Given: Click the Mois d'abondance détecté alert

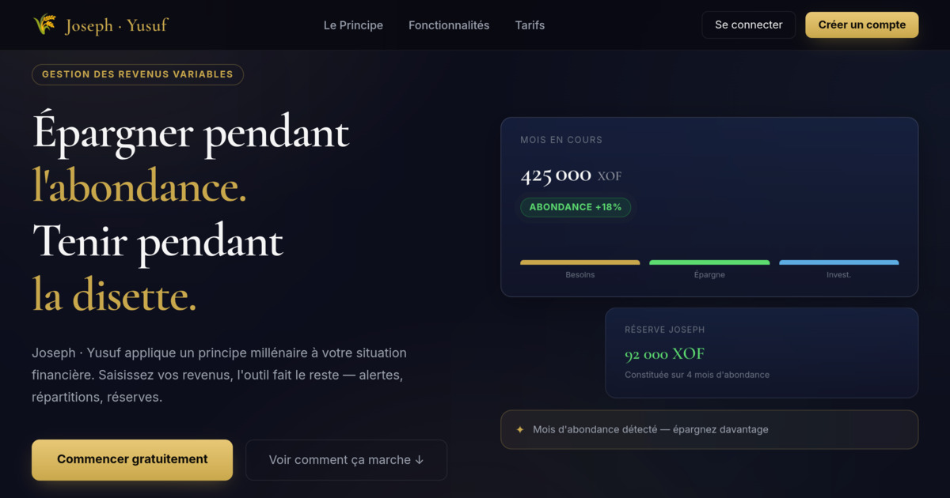Looking at the screenshot, I should [709, 430].
